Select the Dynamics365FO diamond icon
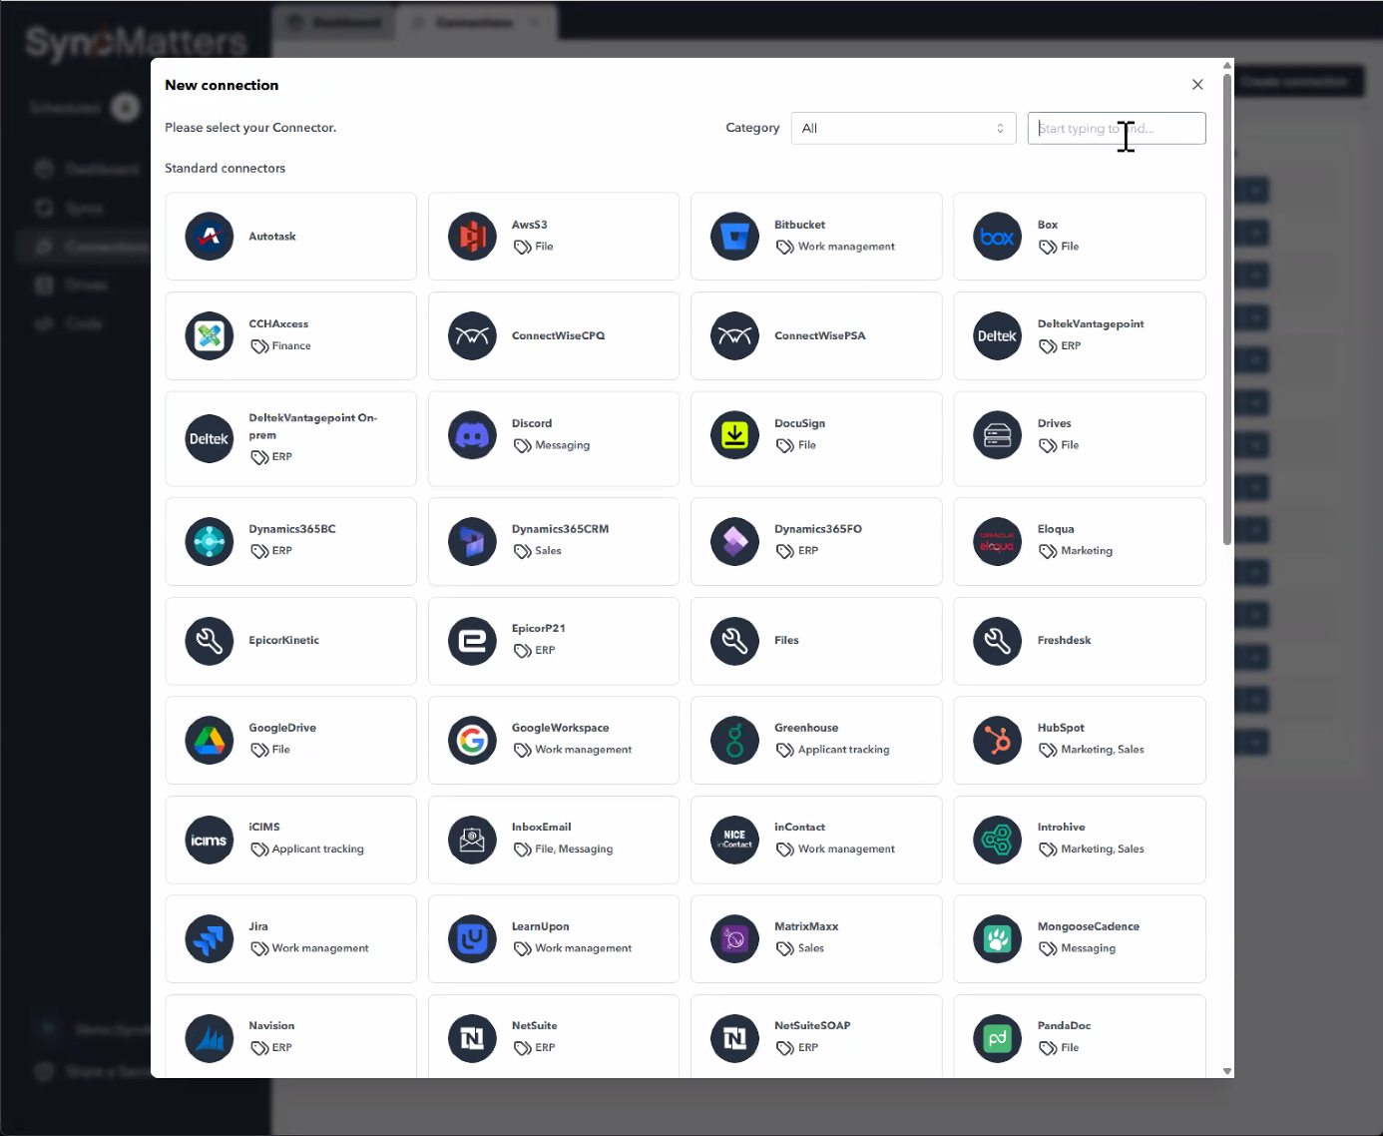1383x1136 pixels. pos(734,541)
